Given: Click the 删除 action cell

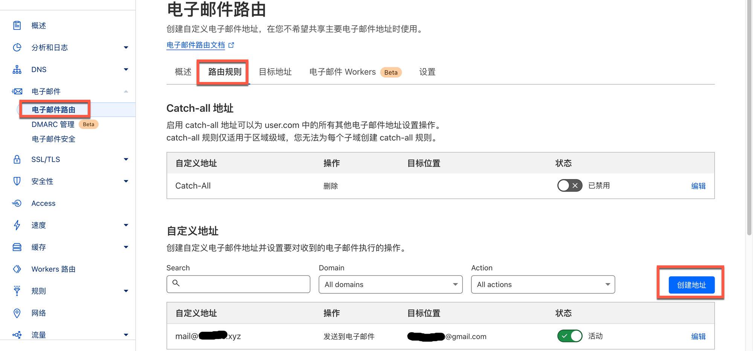Looking at the screenshot, I should coord(331,186).
